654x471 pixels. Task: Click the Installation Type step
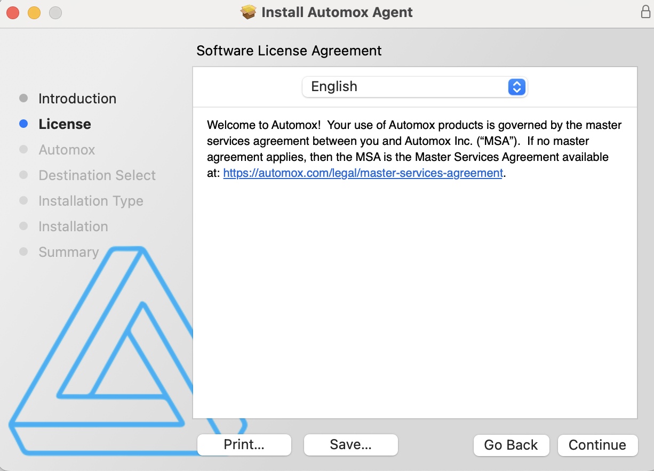pos(91,201)
